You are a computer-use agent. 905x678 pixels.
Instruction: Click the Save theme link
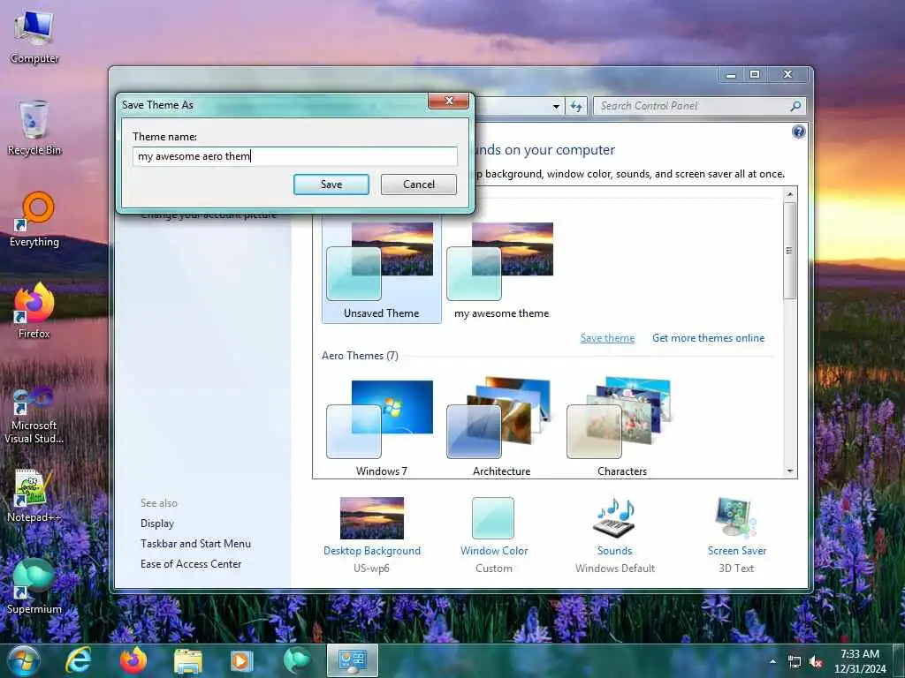click(607, 338)
